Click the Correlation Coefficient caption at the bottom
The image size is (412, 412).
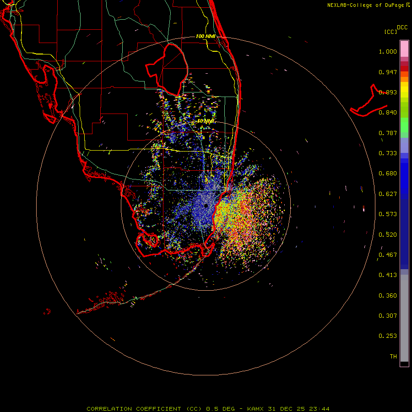pyautogui.click(x=208, y=409)
